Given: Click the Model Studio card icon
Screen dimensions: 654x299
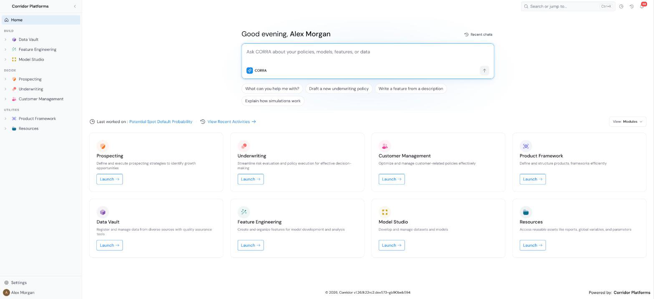Looking at the screenshot, I should pos(385,212).
